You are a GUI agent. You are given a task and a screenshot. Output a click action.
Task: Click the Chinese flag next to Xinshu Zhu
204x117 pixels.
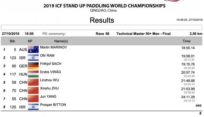pyautogui.click(x=33, y=90)
